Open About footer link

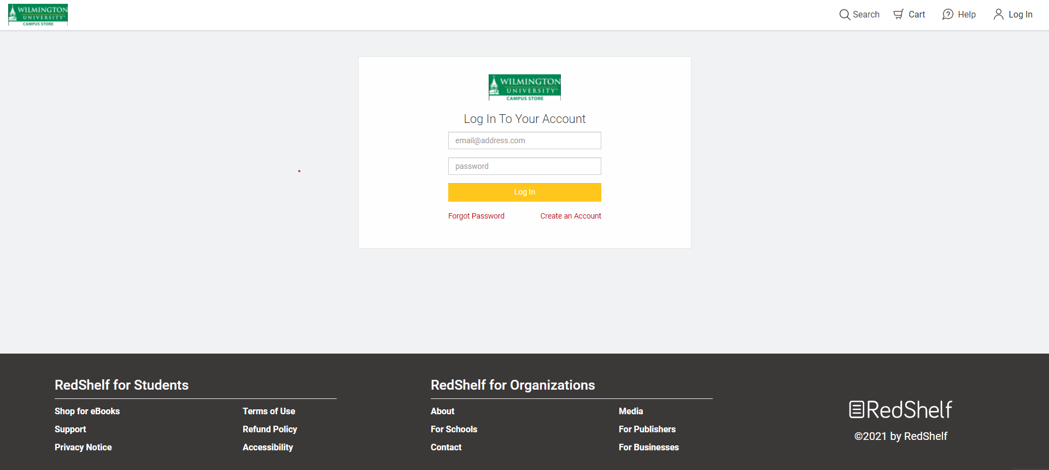click(x=442, y=411)
